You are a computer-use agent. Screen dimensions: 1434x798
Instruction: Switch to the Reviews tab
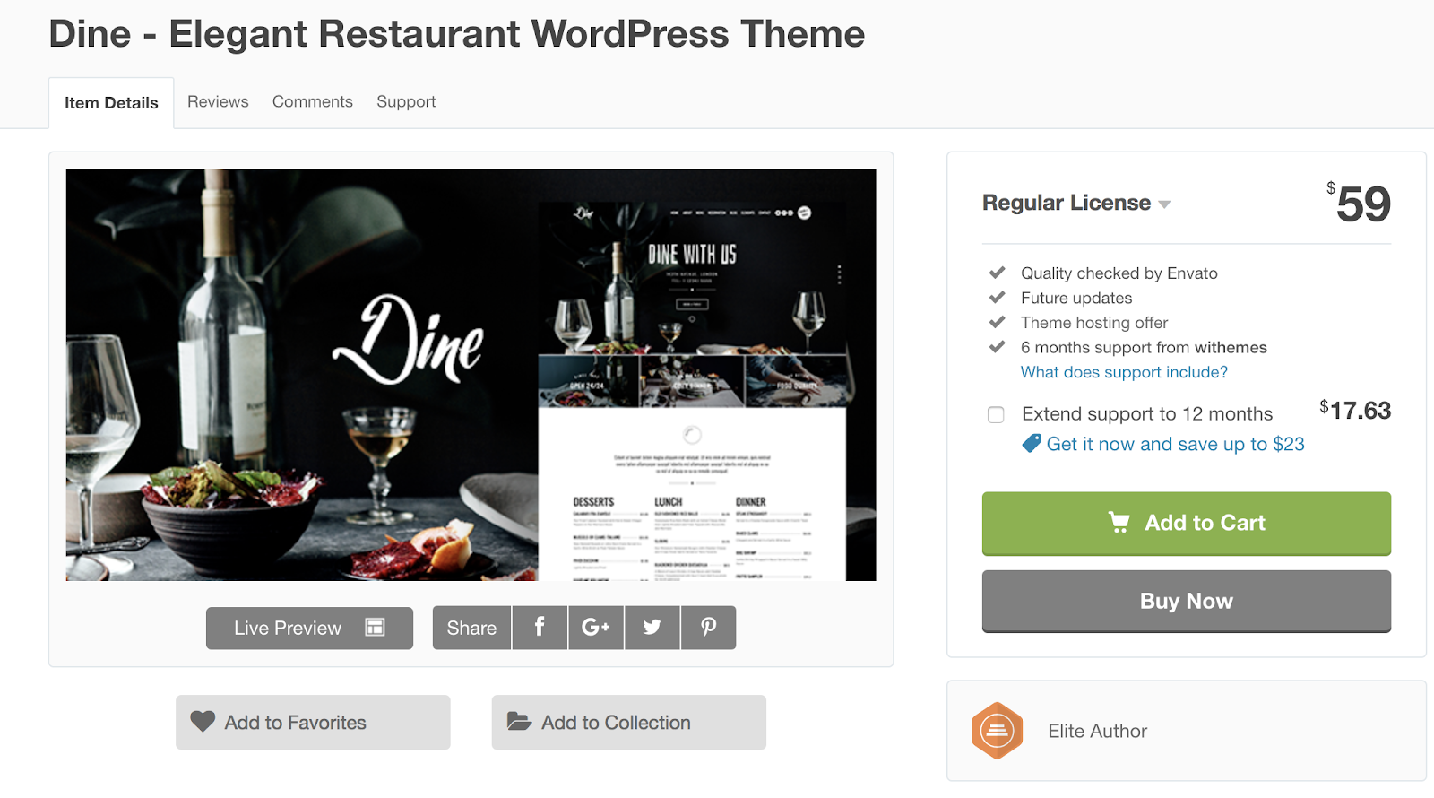tap(218, 101)
